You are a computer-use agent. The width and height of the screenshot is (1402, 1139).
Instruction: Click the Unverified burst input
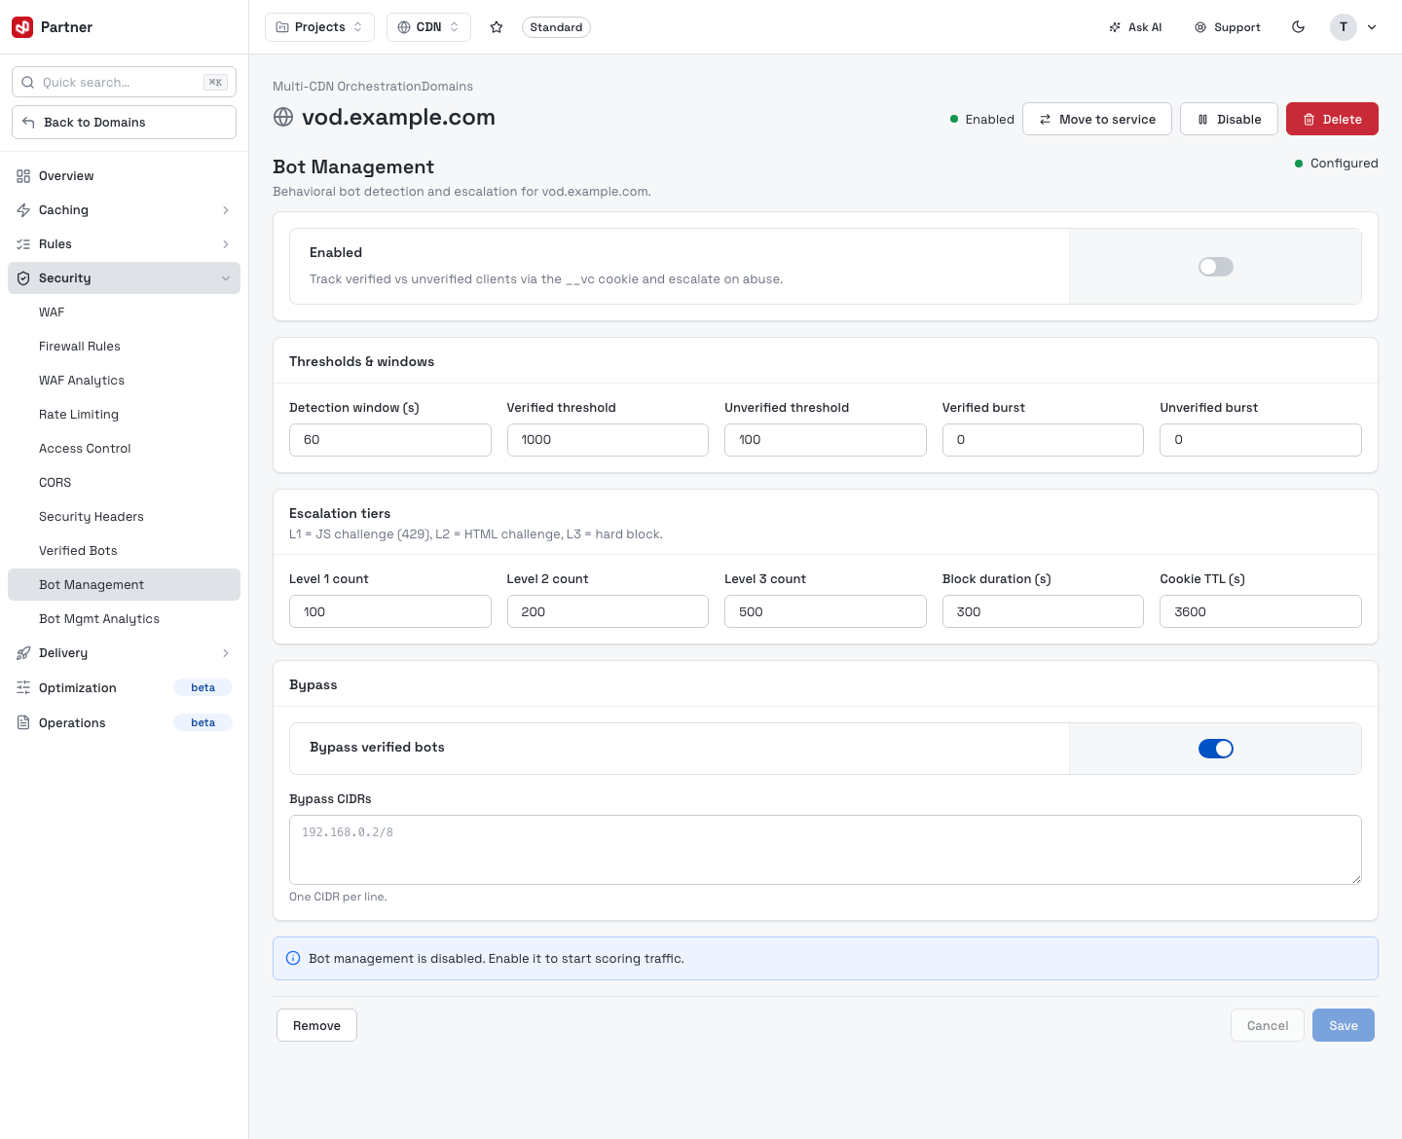(x=1261, y=440)
